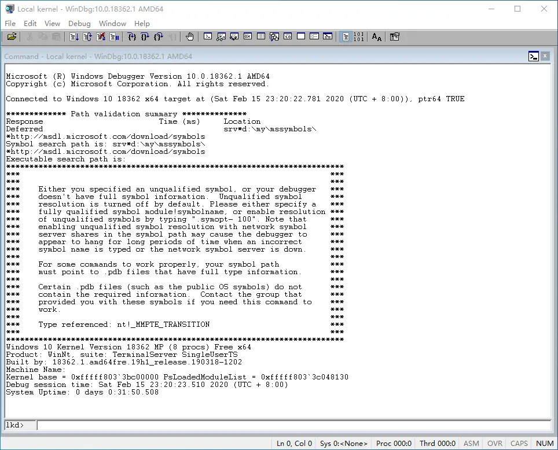Click the Go (run) toolbar icon
The width and height of the screenshot is (558, 450).
(74, 36)
